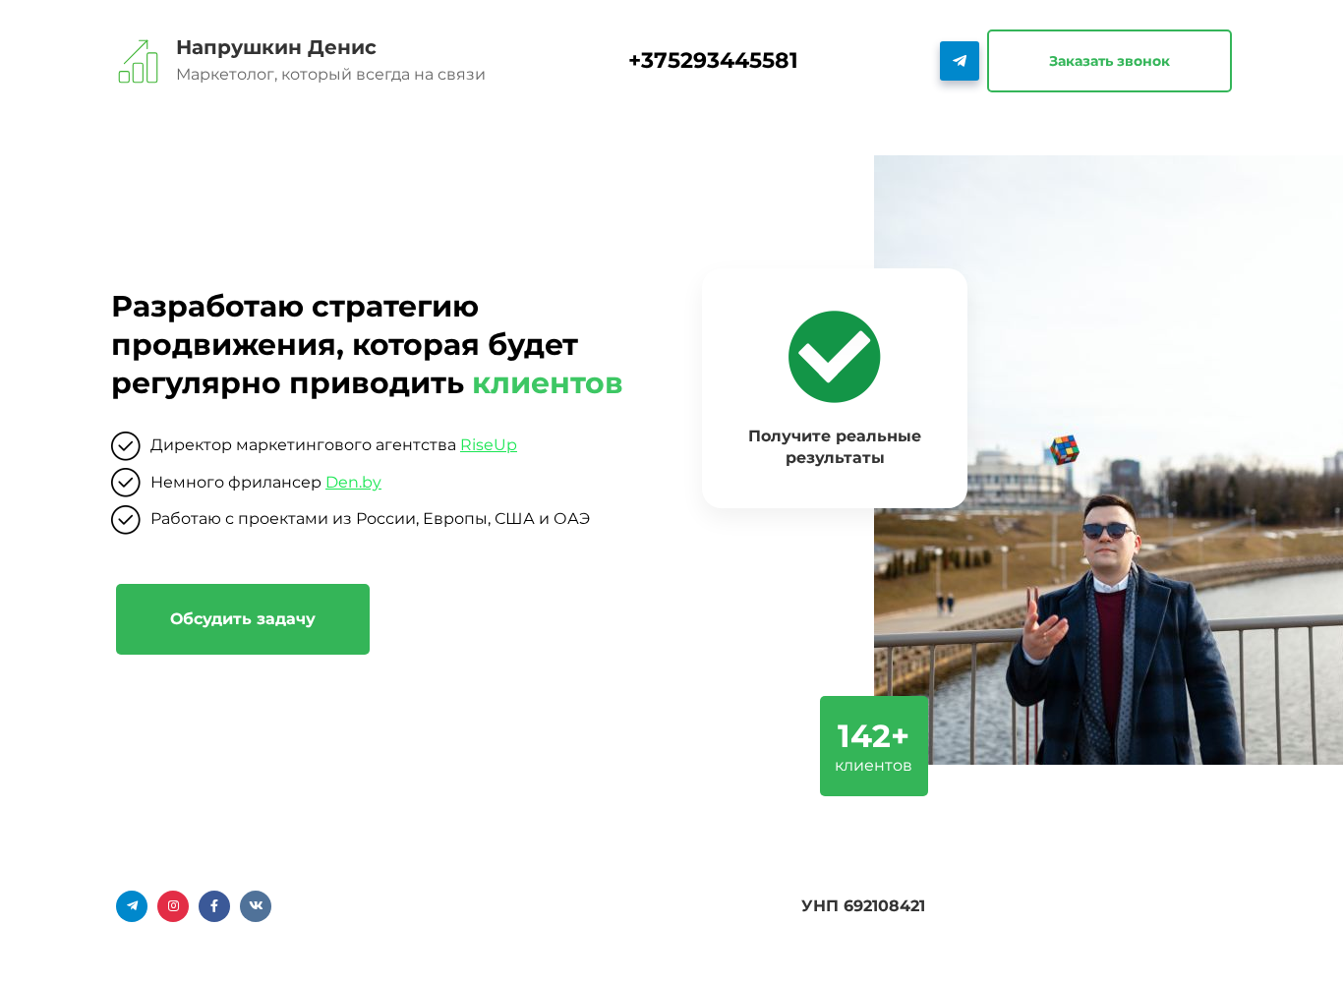Click the phone number +375293445581
Viewport: 1343px width, 983px height.
point(713,61)
